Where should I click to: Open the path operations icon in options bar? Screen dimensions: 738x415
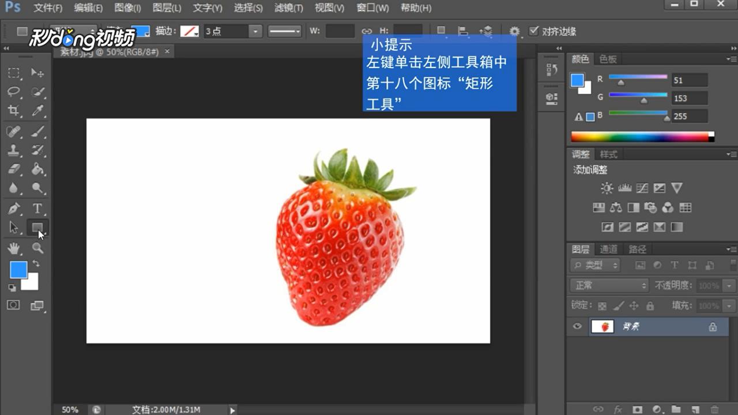(x=441, y=31)
